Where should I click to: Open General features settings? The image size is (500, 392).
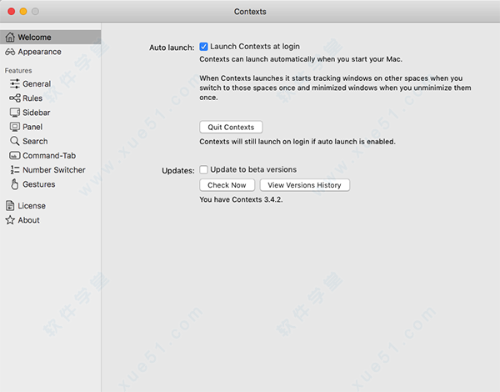coord(37,84)
